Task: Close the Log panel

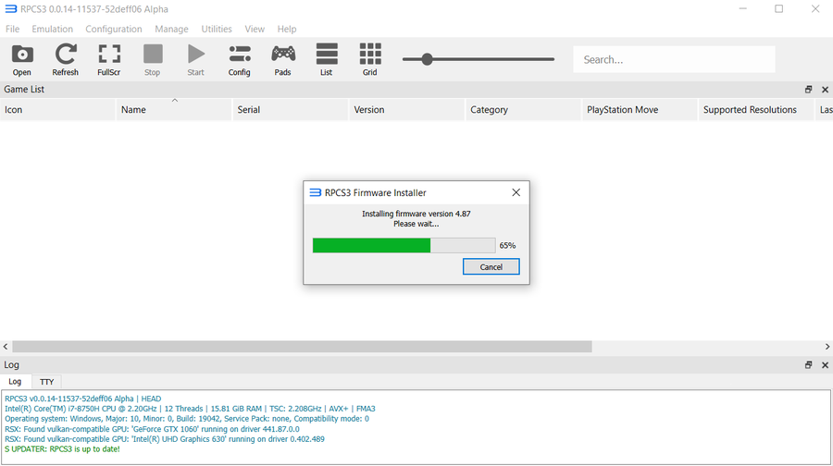Action: pos(825,364)
